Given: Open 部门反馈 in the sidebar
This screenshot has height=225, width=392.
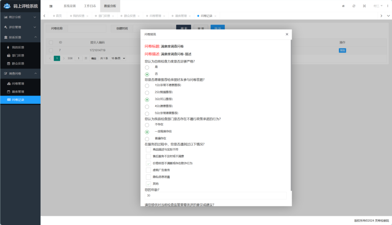Looking at the screenshot, I should (x=18, y=55).
